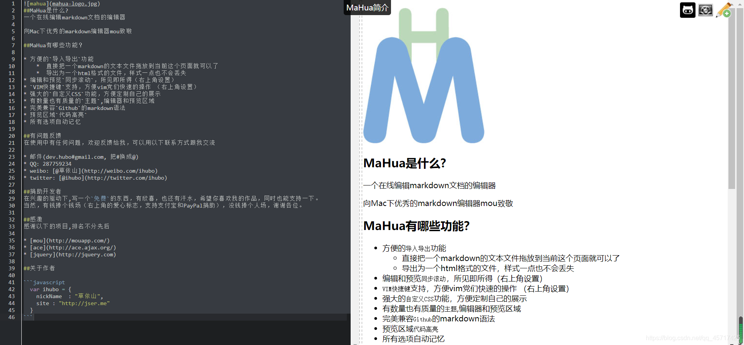
Task: Click preview bullet '所有选项自动记忆'
Action: click(414, 339)
